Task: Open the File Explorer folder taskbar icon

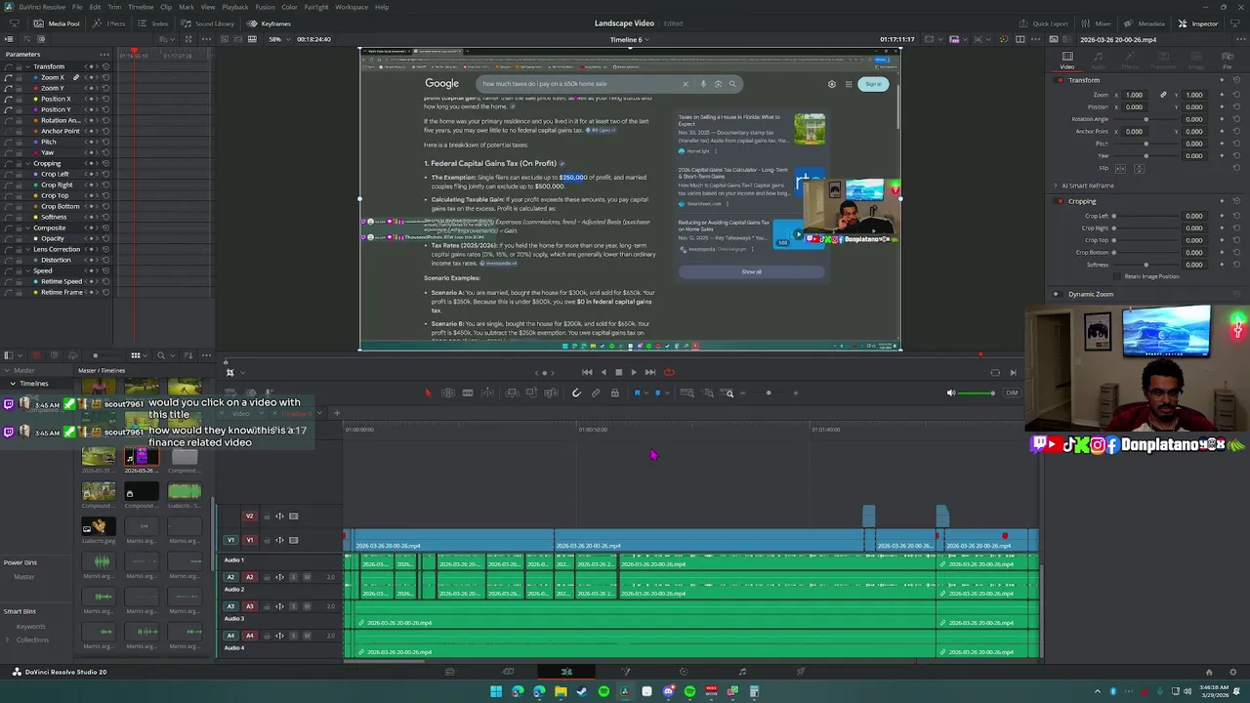Action: click(561, 691)
